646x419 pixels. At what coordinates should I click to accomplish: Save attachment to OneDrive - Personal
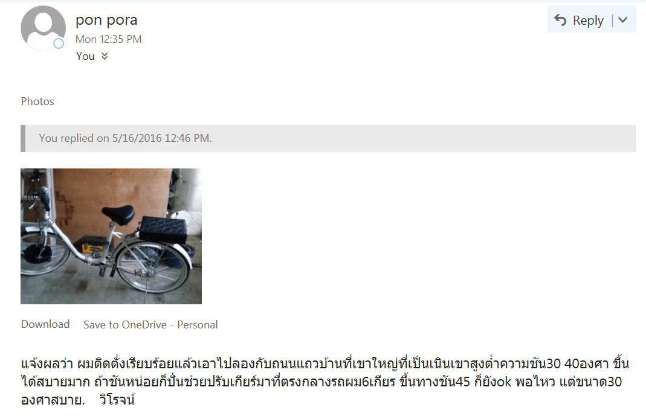click(150, 325)
